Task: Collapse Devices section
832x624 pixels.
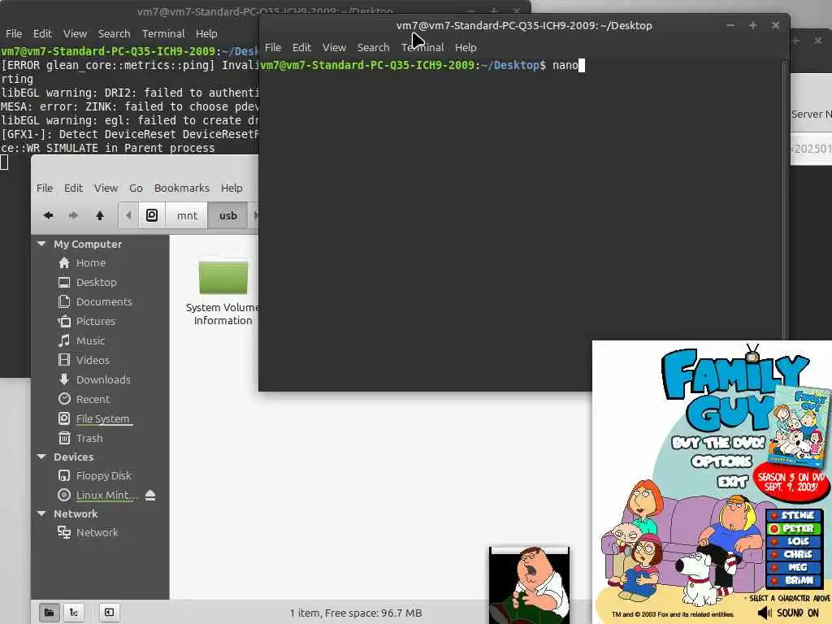Action: (x=41, y=457)
